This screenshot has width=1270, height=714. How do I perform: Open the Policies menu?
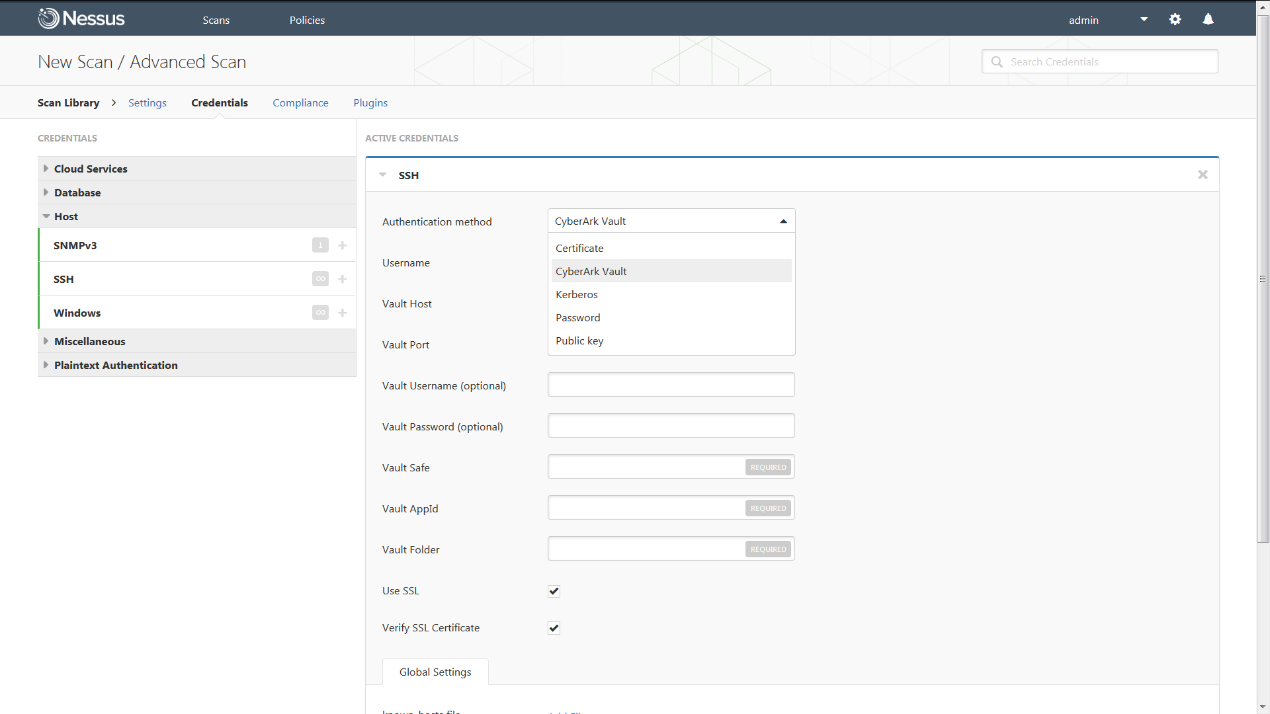pos(307,20)
